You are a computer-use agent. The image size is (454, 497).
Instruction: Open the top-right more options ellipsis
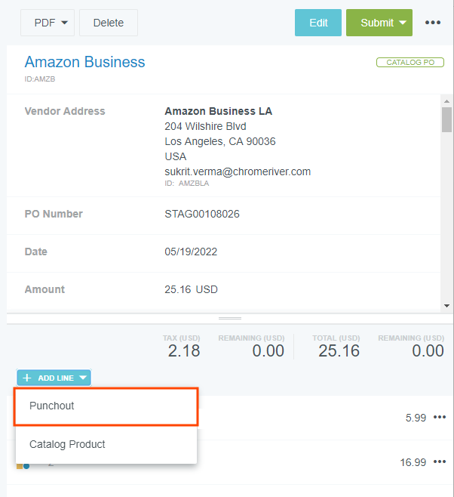point(432,23)
